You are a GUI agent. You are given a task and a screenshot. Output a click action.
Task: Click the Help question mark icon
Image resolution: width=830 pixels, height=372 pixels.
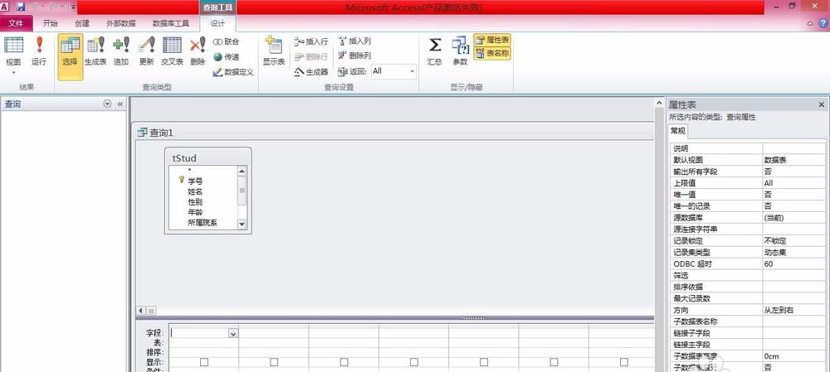pyautogui.click(x=823, y=23)
